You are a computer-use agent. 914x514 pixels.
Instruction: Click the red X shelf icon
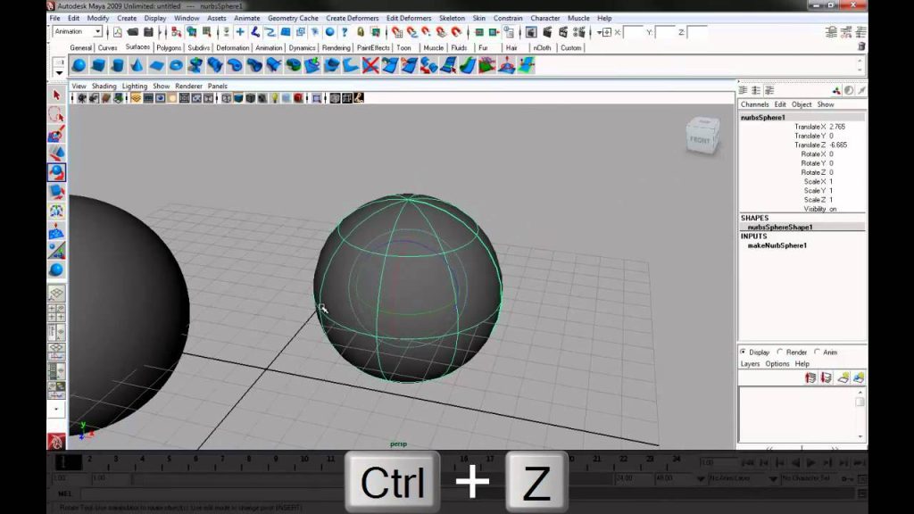pos(370,66)
